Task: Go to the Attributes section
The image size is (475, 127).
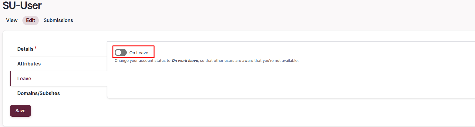Action: tap(29, 64)
